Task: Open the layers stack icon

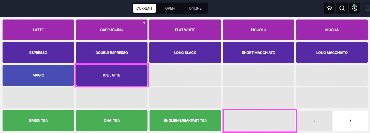Action: pos(329,8)
